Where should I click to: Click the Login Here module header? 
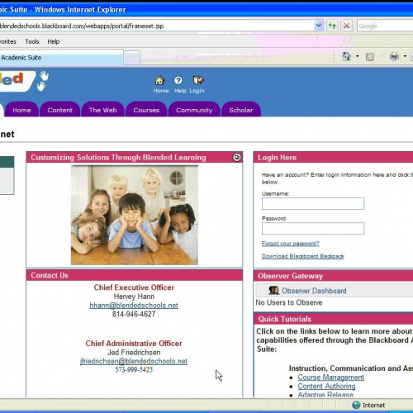click(x=333, y=158)
